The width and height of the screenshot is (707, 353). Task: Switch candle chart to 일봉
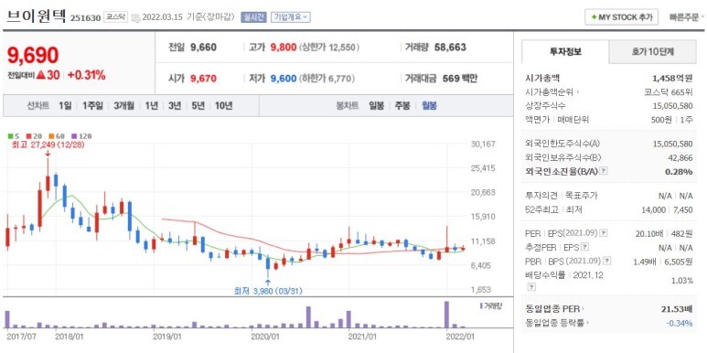pyautogui.click(x=377, y=106)
